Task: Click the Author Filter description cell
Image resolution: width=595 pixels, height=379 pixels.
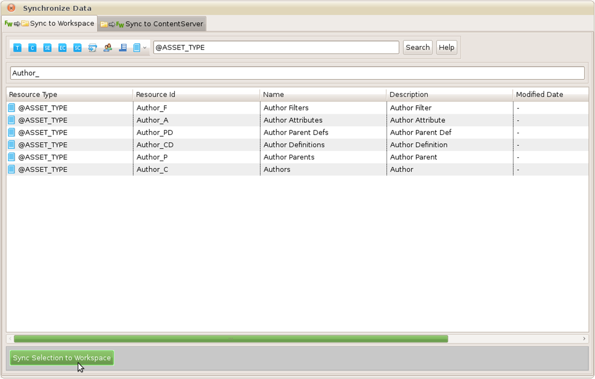Action: 450,108
